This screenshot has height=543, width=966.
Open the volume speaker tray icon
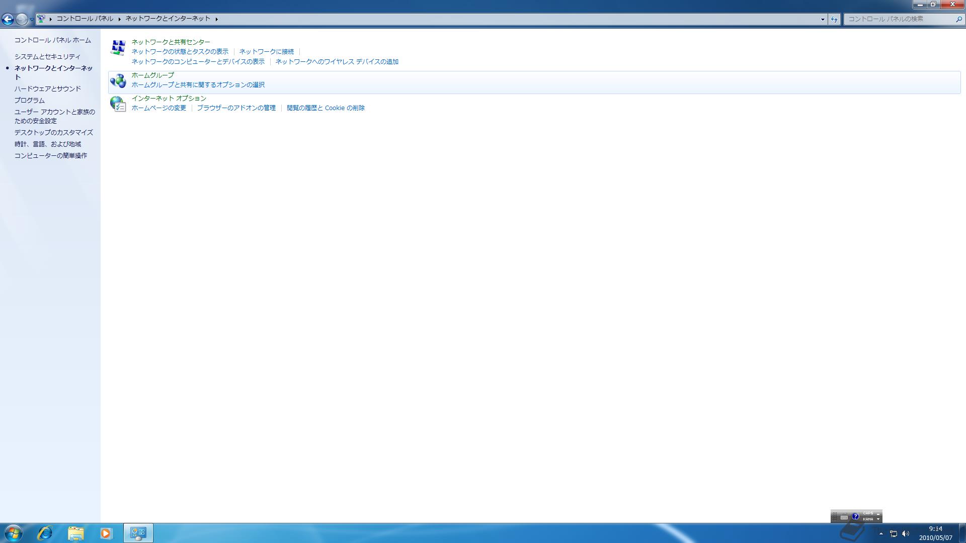906,533
